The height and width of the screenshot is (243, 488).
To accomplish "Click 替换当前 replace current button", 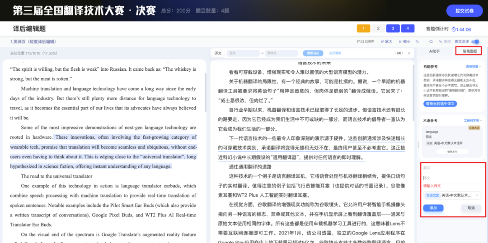I will point(313,53).
